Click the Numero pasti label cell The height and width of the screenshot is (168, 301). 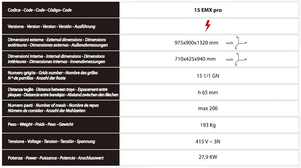tap(60, 108)
